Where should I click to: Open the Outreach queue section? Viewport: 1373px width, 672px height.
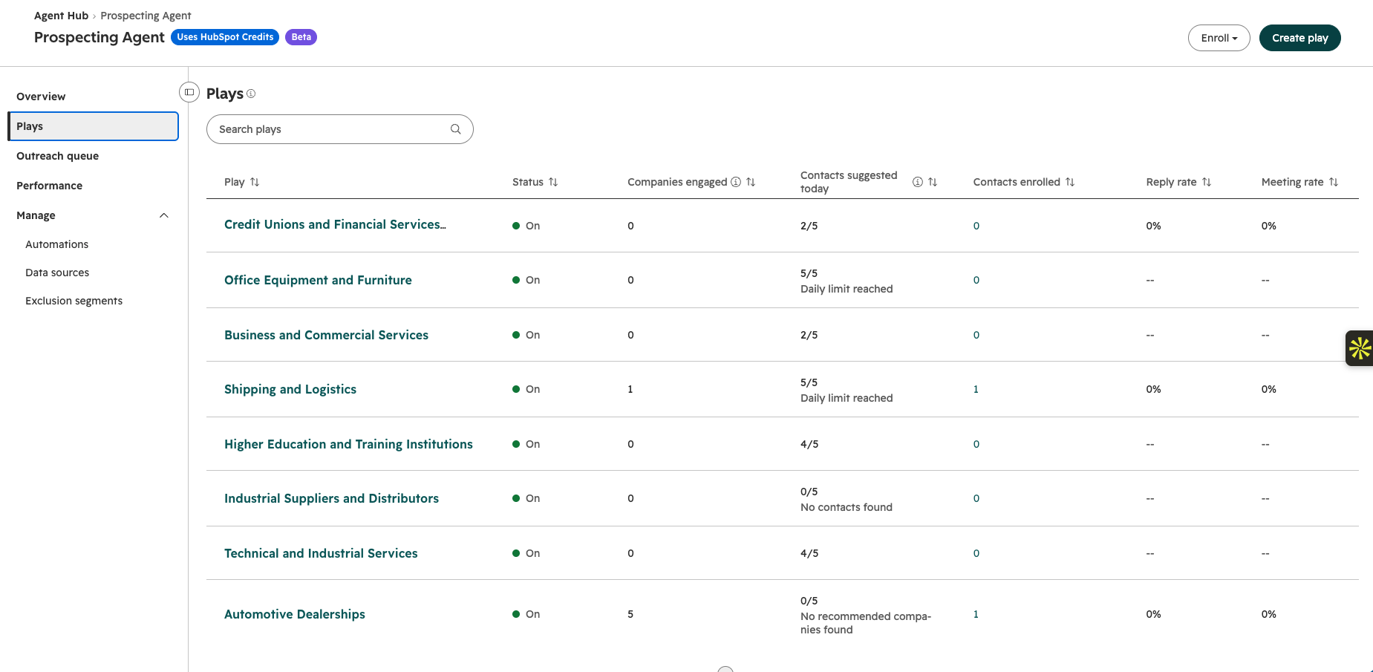click(x=58, y=156)
